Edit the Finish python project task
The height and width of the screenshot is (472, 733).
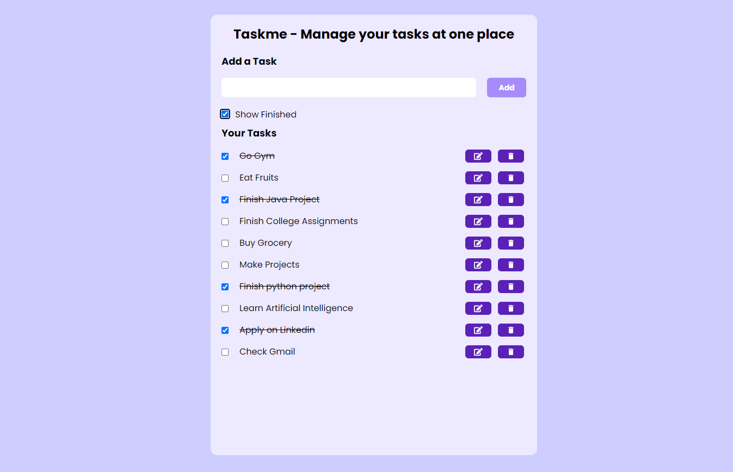tap(478, 287)
